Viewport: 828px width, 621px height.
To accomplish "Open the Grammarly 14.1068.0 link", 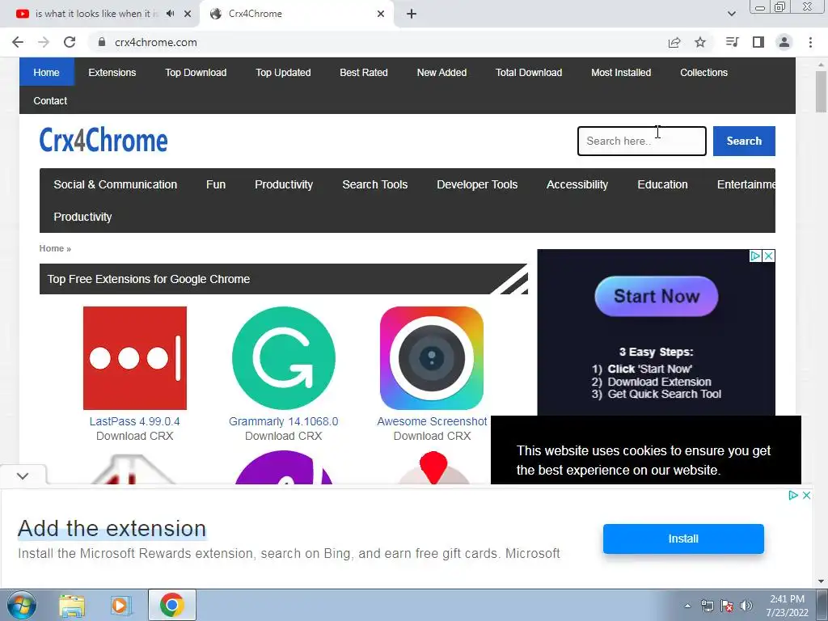I will point(284,421).
